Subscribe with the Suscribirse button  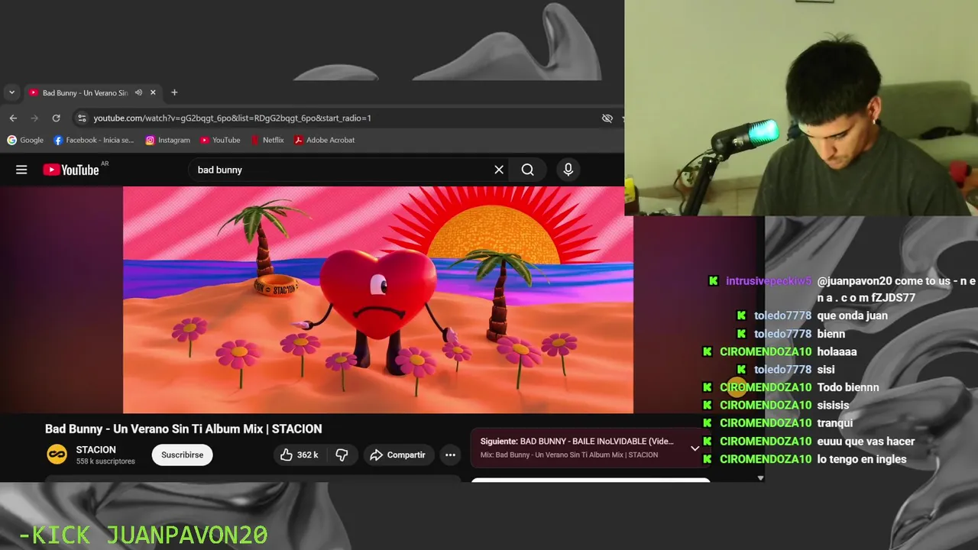[x=182, y=455]
